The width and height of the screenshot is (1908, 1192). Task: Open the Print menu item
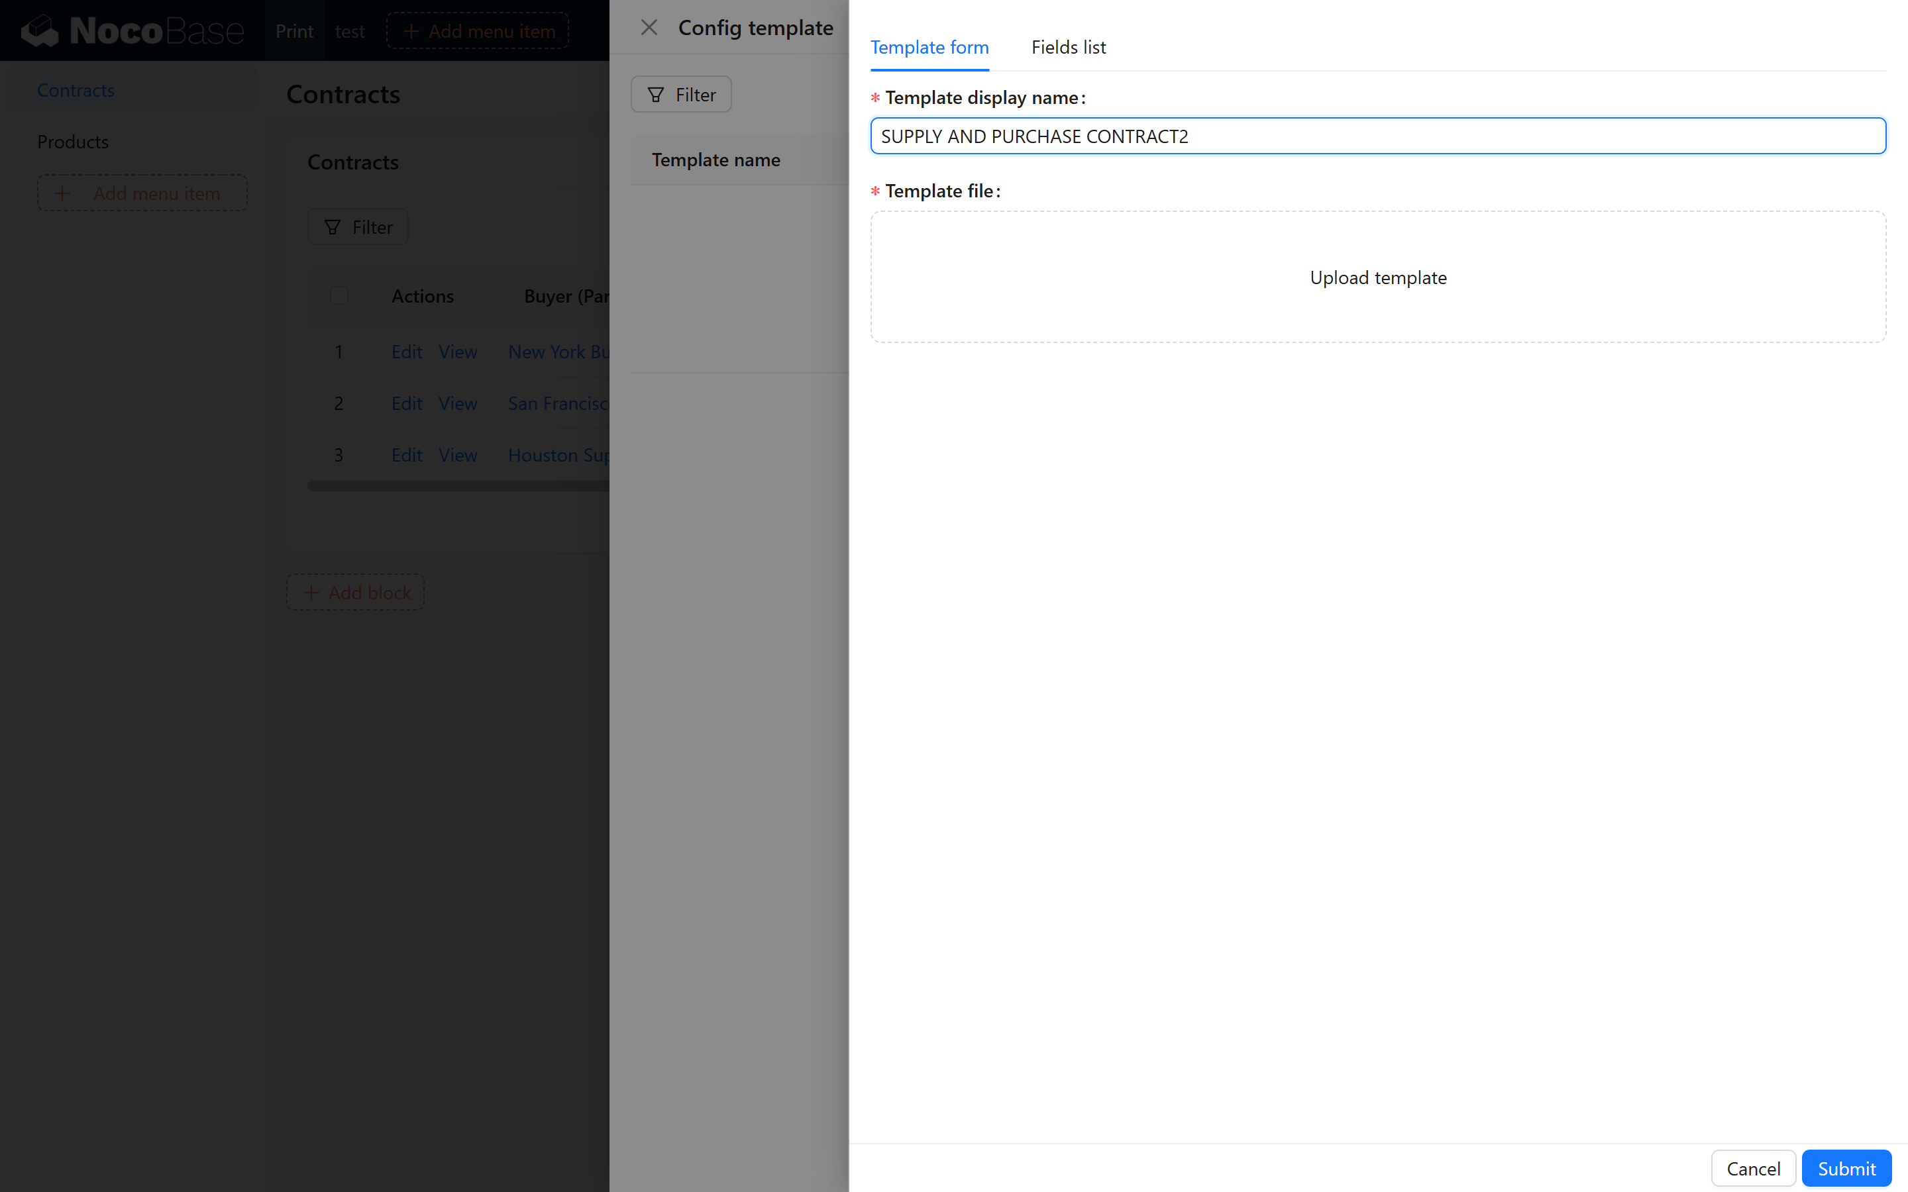[x=294, y=30]
